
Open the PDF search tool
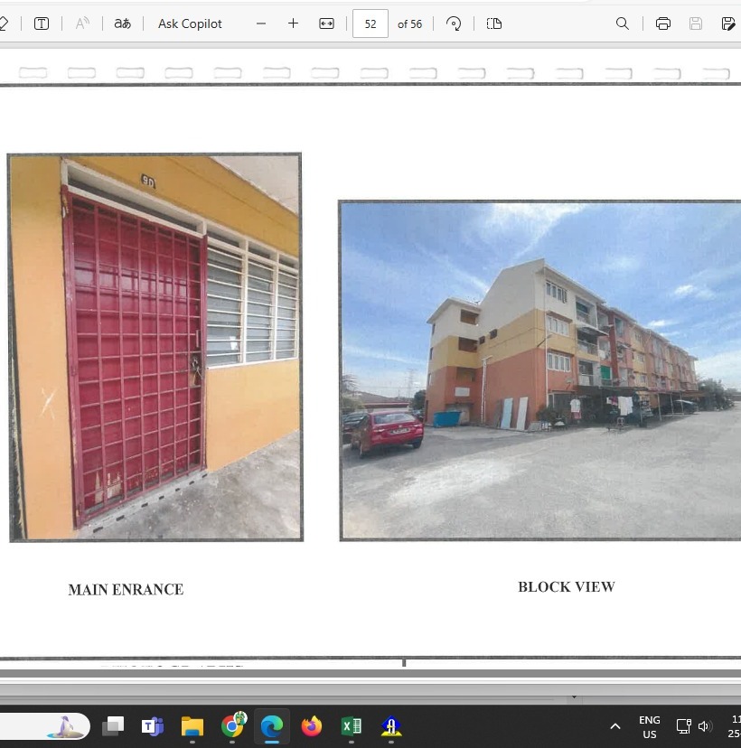(x=623, y=23)
